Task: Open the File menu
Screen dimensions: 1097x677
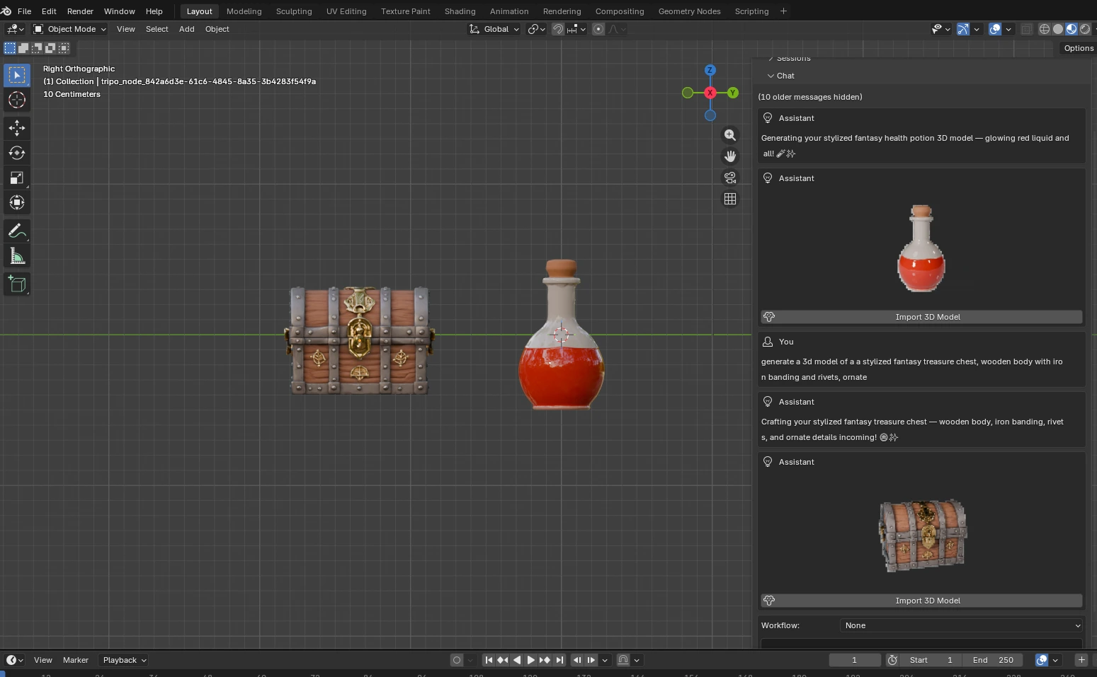Action: coord(24,11)
